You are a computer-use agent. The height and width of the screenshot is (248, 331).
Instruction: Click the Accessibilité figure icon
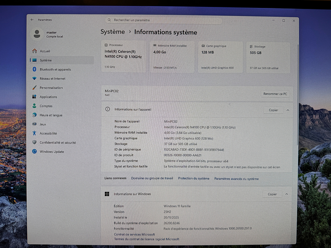click(34, 133)
